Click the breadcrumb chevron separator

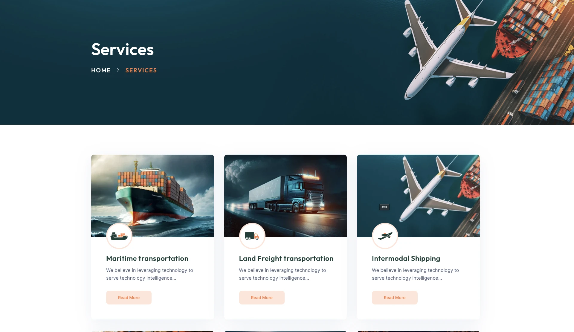tap(118, 70)
